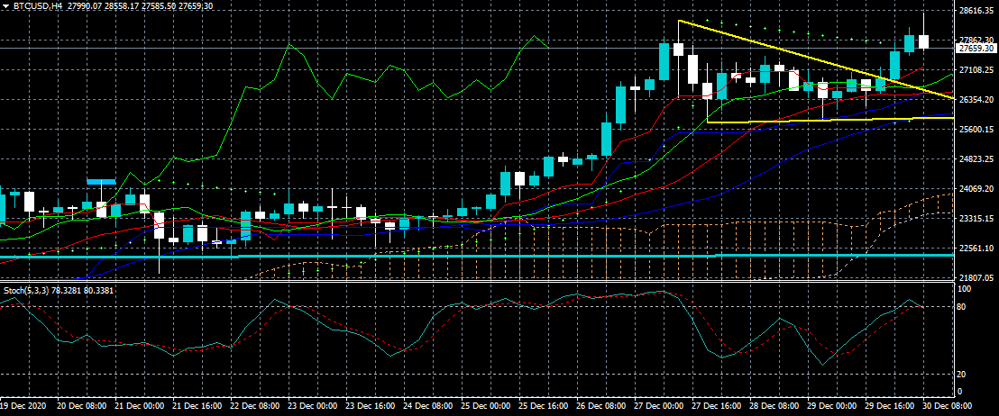Click the 24069.20 price scale label
The height and width of the screenshot is (416, 999).
pyautogui.click(x=976, y=189)
